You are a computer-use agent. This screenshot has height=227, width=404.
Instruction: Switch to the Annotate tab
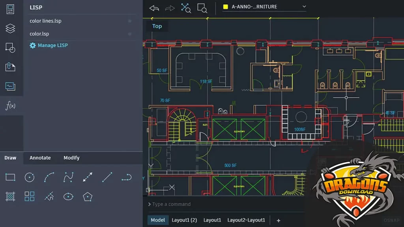40,158
